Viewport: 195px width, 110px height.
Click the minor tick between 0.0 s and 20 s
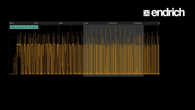[x=22, y=24]
